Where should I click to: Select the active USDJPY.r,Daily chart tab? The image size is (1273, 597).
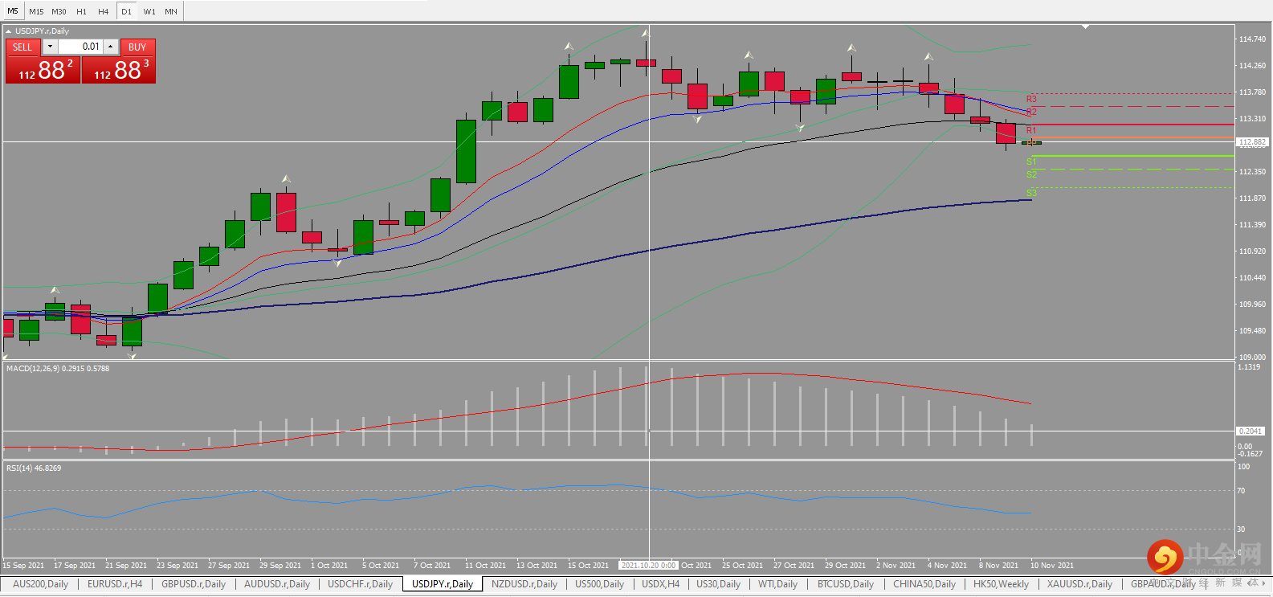pos(443,584)
